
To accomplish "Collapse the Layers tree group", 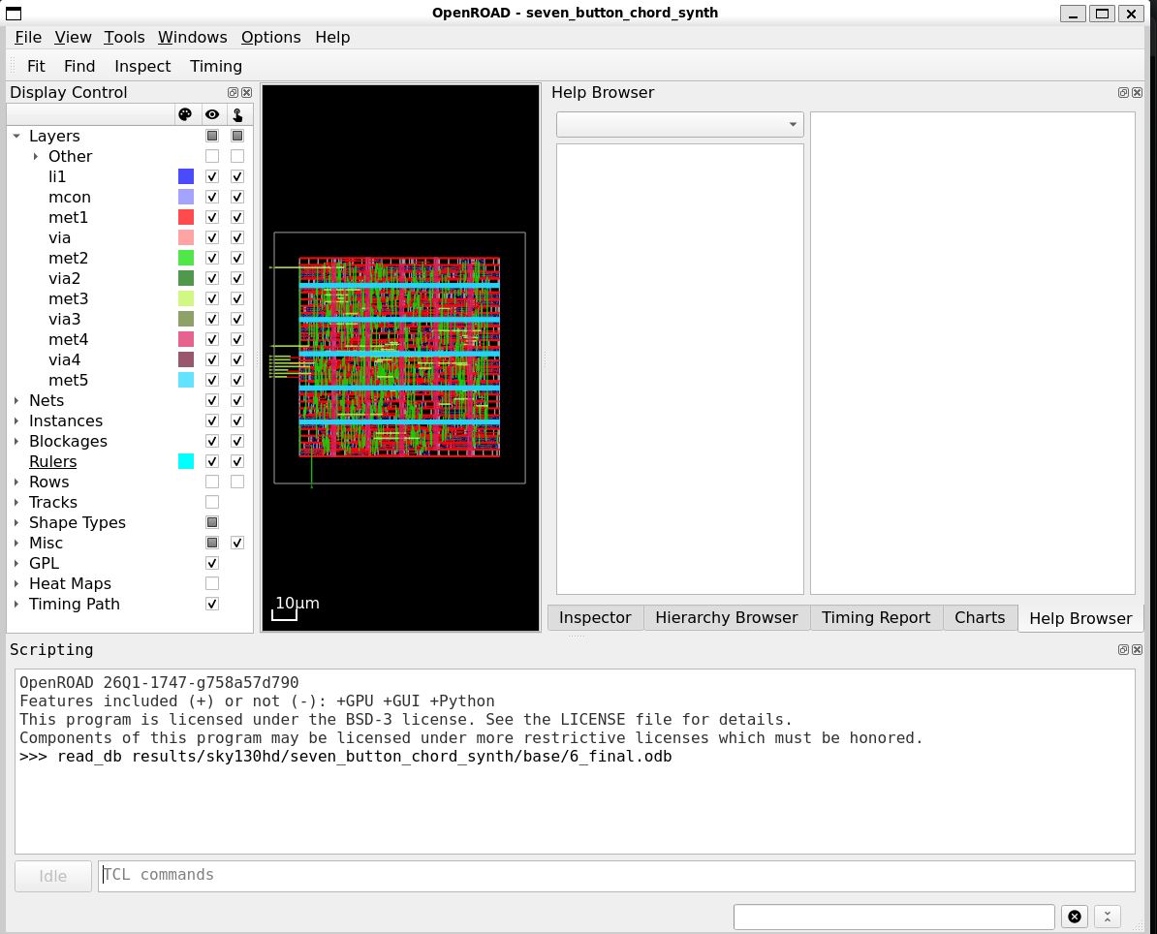I will (x=16, y=137).
